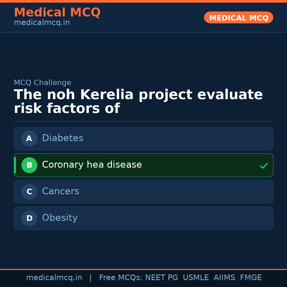The height and width of the screenshot is (287, 287).
Task: Click the orange MEDICAL MCQ badge
Action: [238, 18]
